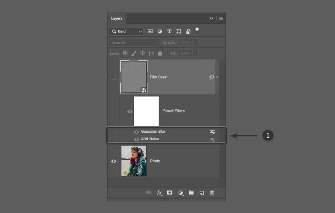Filter by shape layers icon

click(179, 31)
